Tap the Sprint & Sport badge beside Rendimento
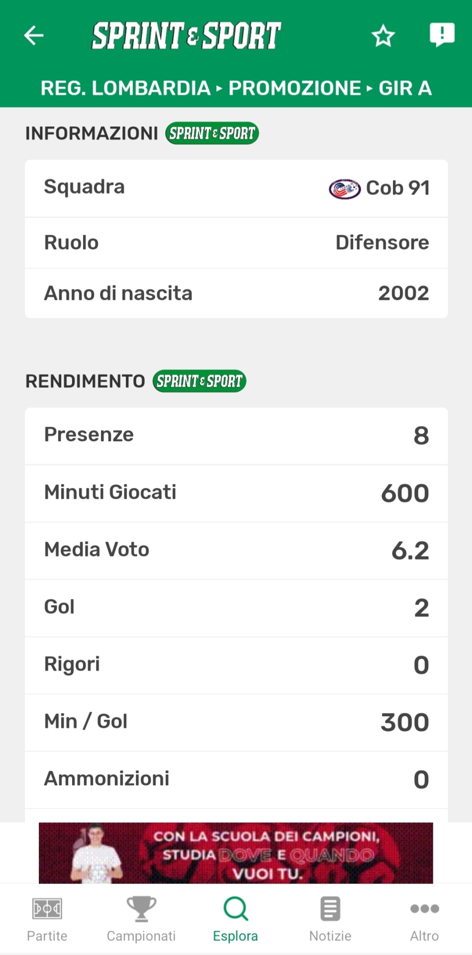Screen dimensions: 472x955 [x=199, y=381]
